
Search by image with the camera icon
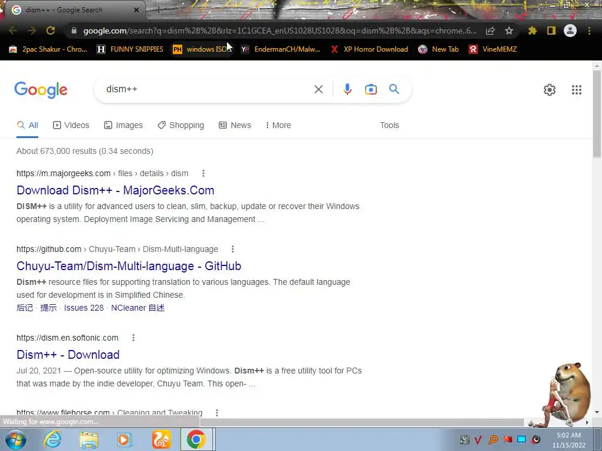[371, 89]
